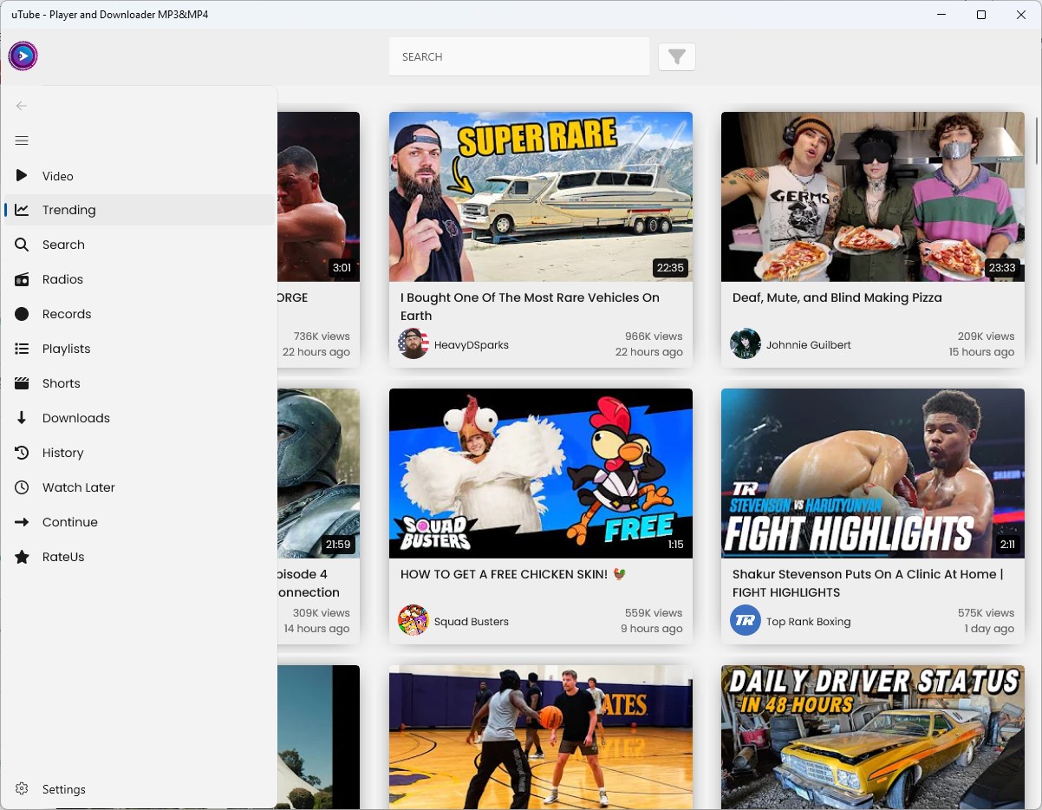Click the back arrow in sidebar
1042x810 pixels.
tap(22, 106)
